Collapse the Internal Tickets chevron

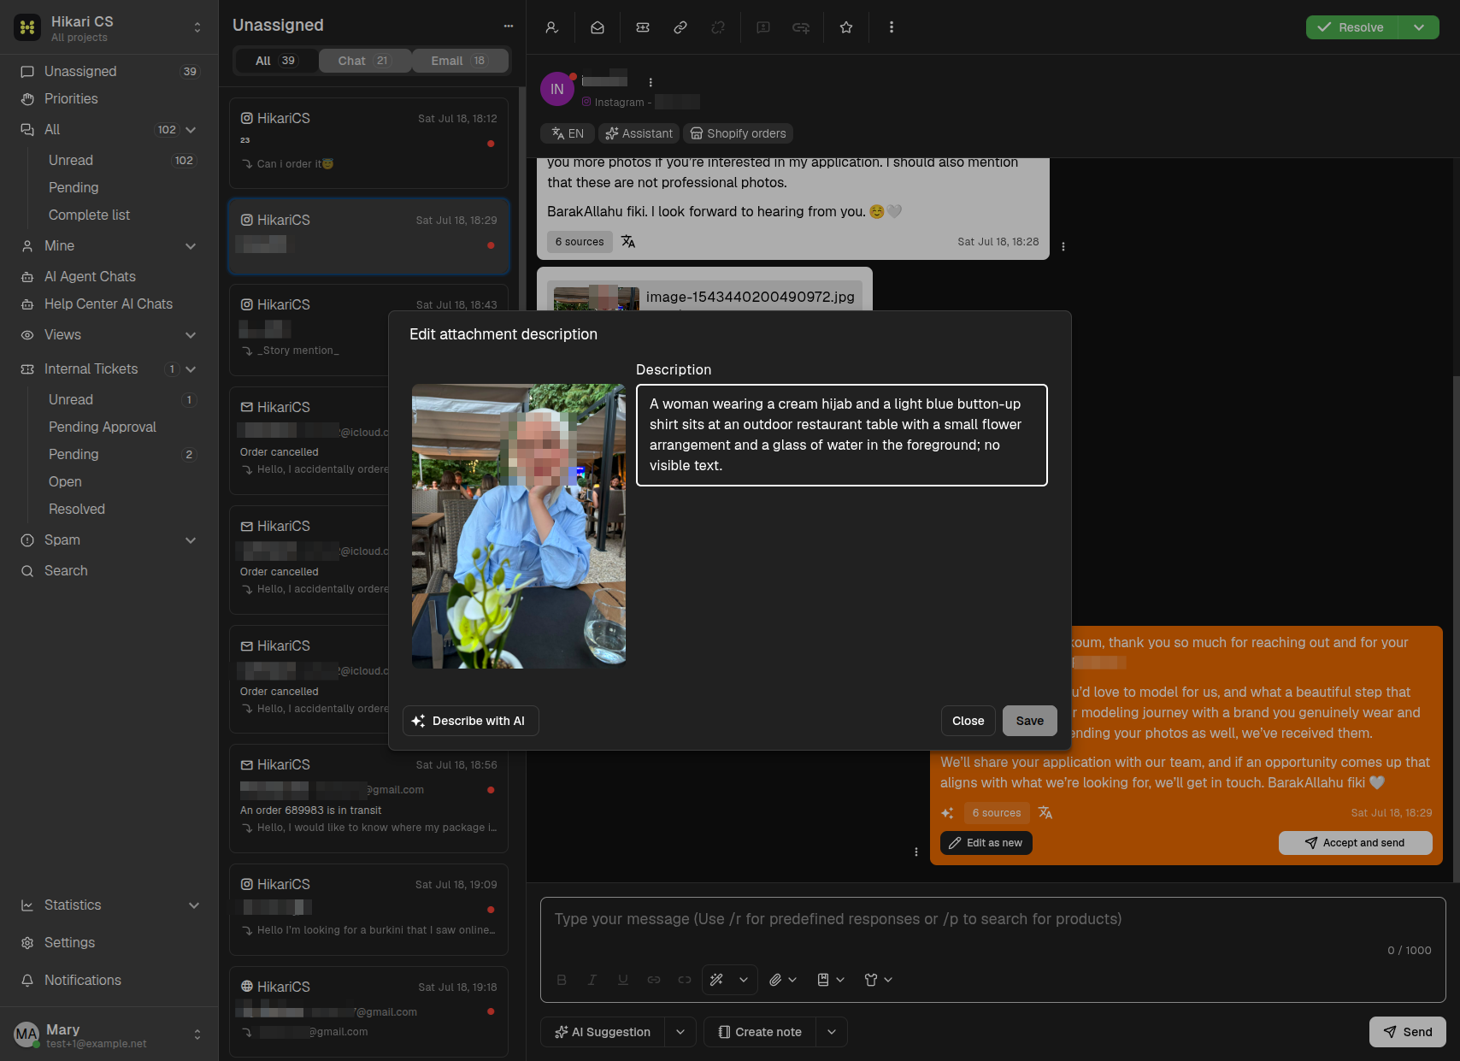point(191,369)
